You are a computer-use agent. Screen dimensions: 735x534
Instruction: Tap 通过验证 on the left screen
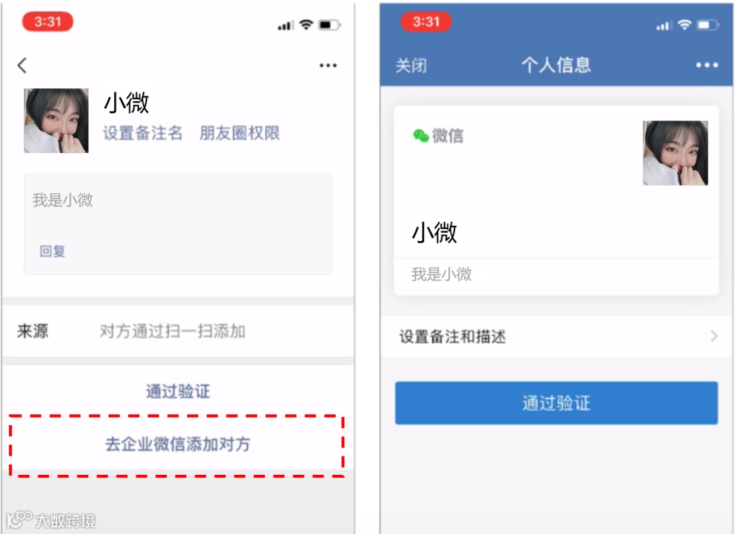coord(178,391)
